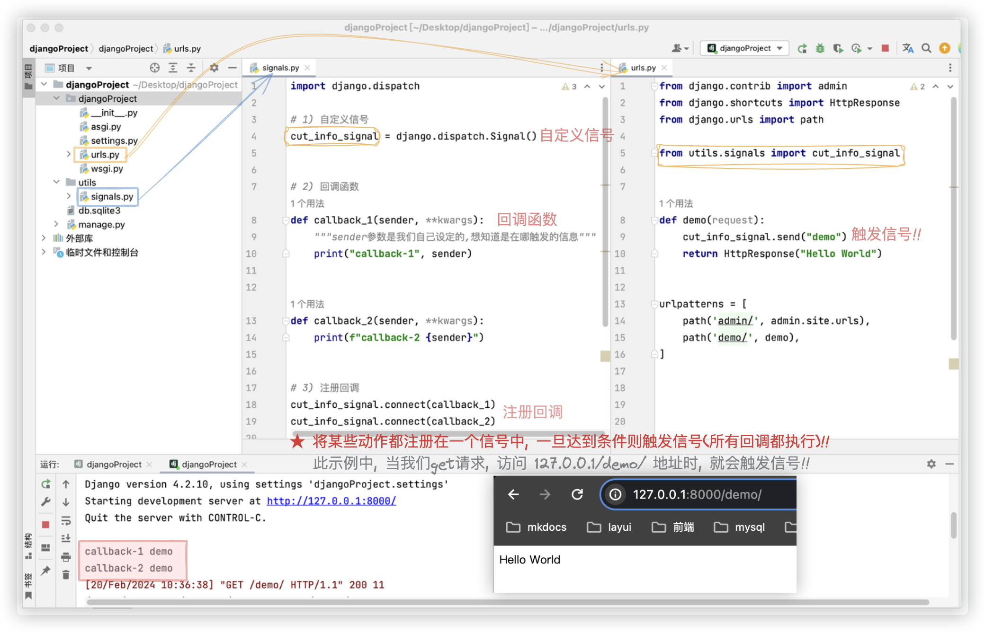
Task: Expand the utils folder in project tree
Action: coord(57,182)
